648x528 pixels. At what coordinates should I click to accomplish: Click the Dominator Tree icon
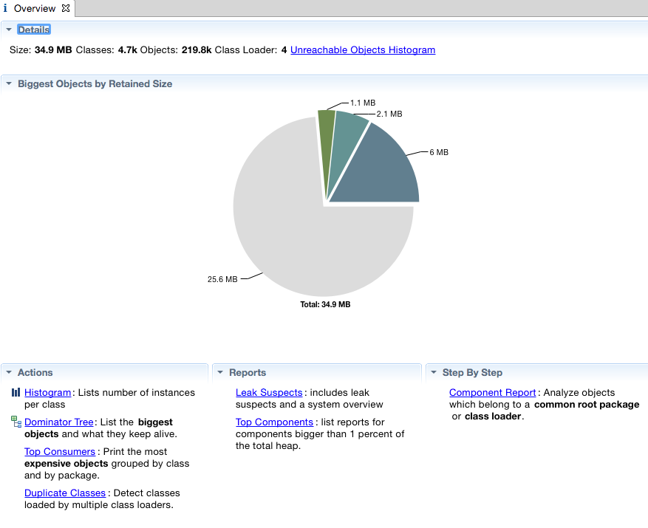16,422
